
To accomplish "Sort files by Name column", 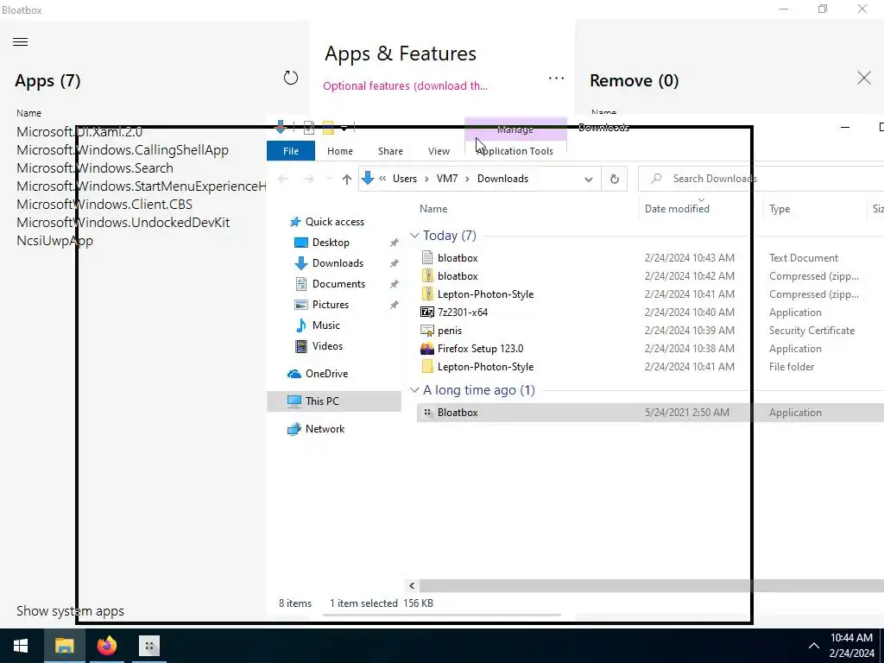I will click(x=433, y=209).
